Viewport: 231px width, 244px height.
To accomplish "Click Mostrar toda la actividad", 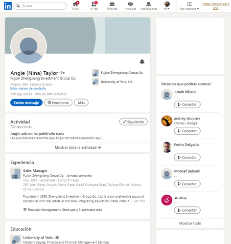I will point(78,147).
